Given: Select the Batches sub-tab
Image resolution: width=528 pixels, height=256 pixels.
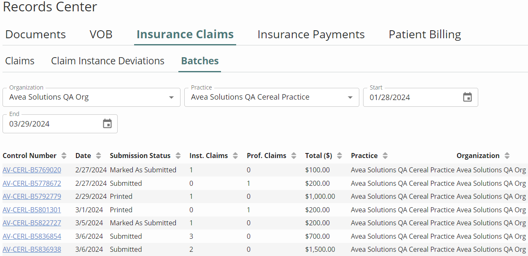Looking at the screenshot, I should click(x=200, y=61).
